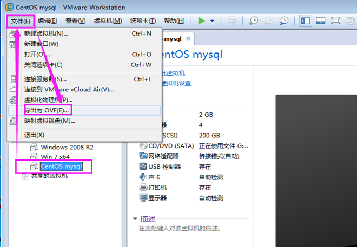Click the snapshot manager toolbar icon
Viewport: 357px width, 247px height.
284,21
